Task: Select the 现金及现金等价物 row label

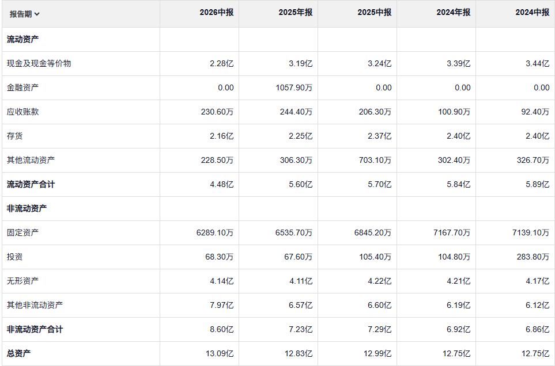Action: pyautogui.click(x=39, y=64)
